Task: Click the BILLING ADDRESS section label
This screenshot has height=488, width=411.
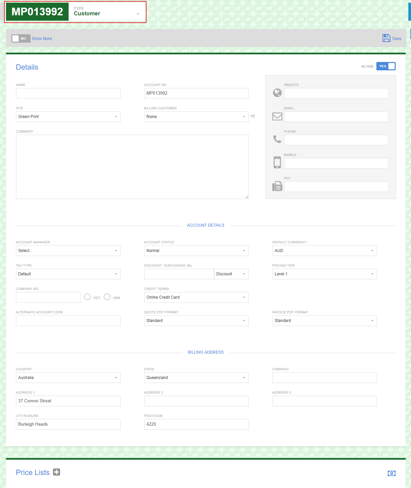Action: coord(205,352)
